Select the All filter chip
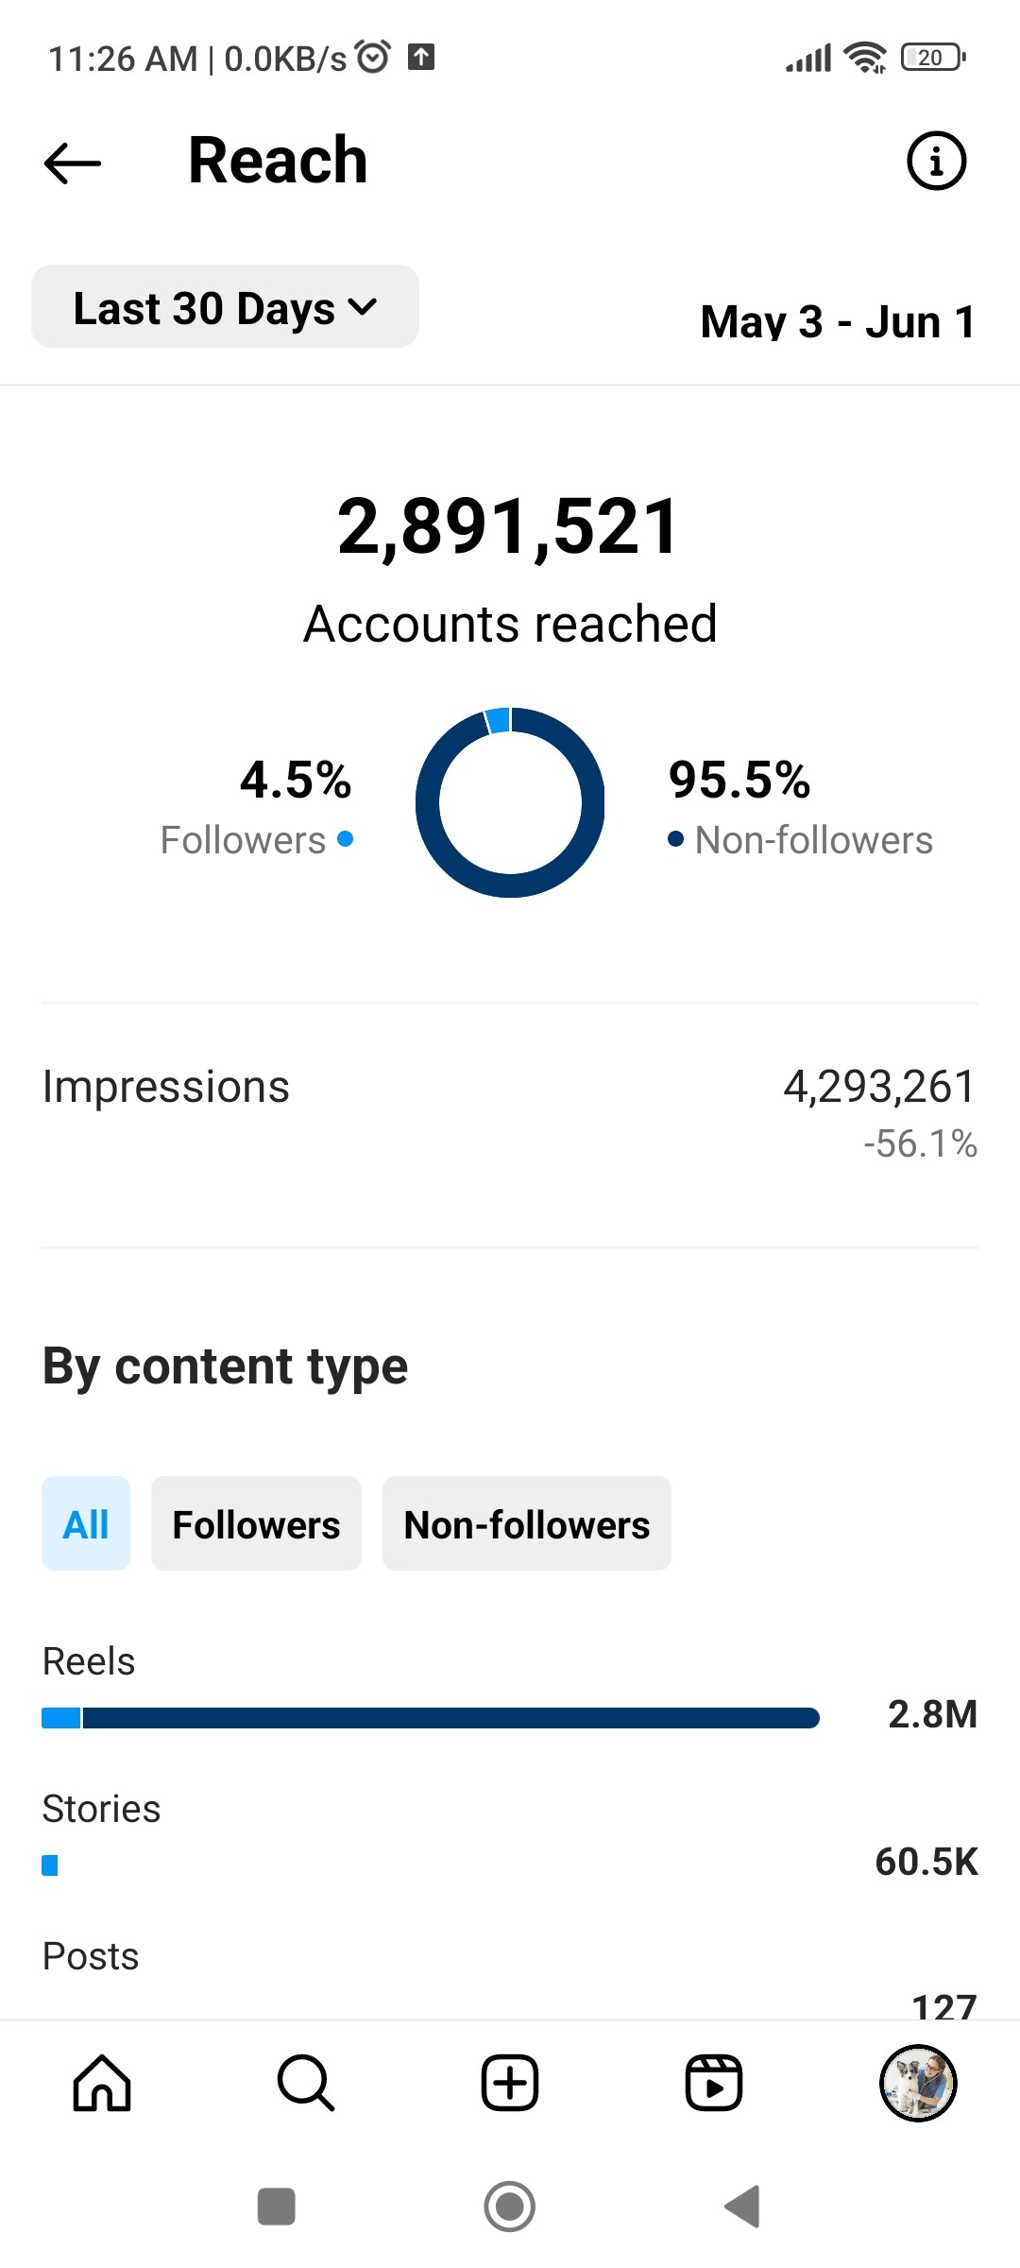1020x2268 pixels. (86, 1523)
